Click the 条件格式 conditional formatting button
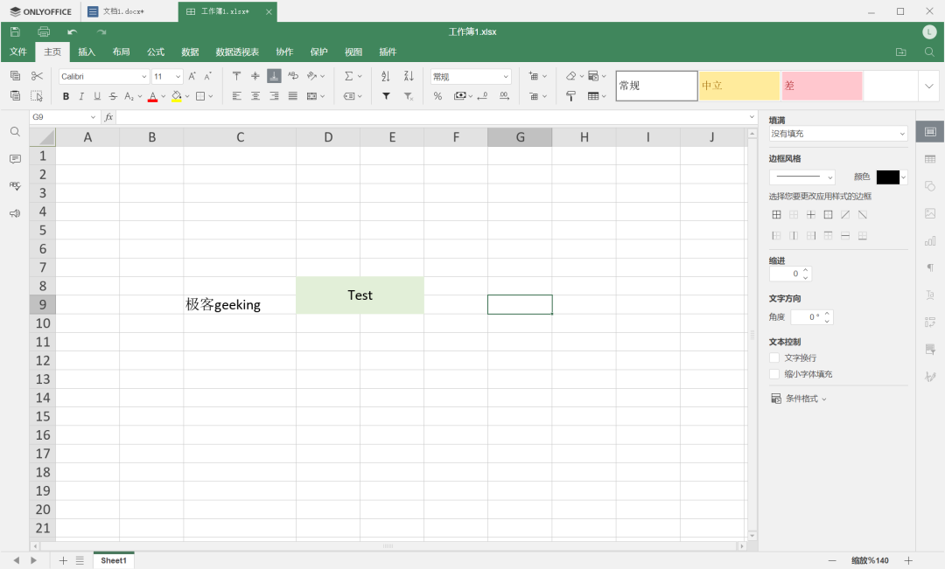 [798, 399]
